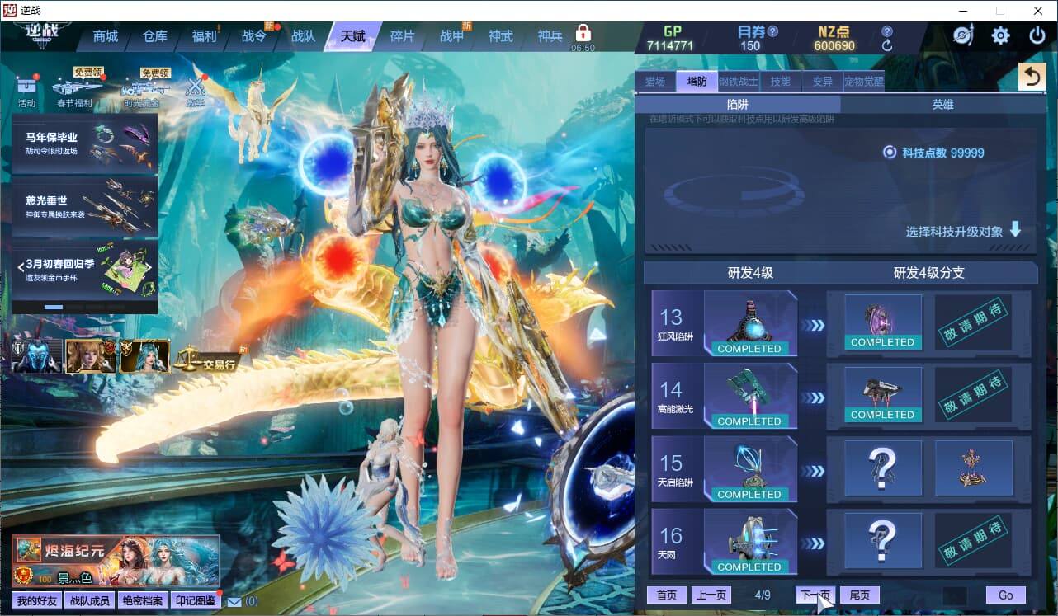Open the 3月初春回归季 promo banner

[85, 269]
